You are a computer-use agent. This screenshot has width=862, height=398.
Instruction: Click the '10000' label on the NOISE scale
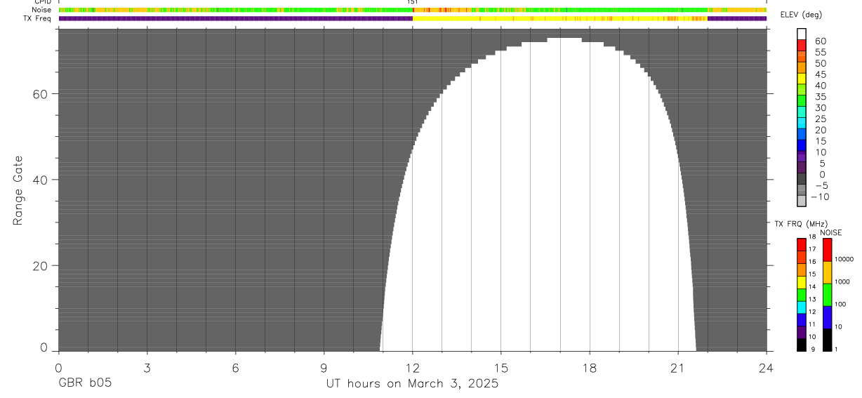coord(843,259)
